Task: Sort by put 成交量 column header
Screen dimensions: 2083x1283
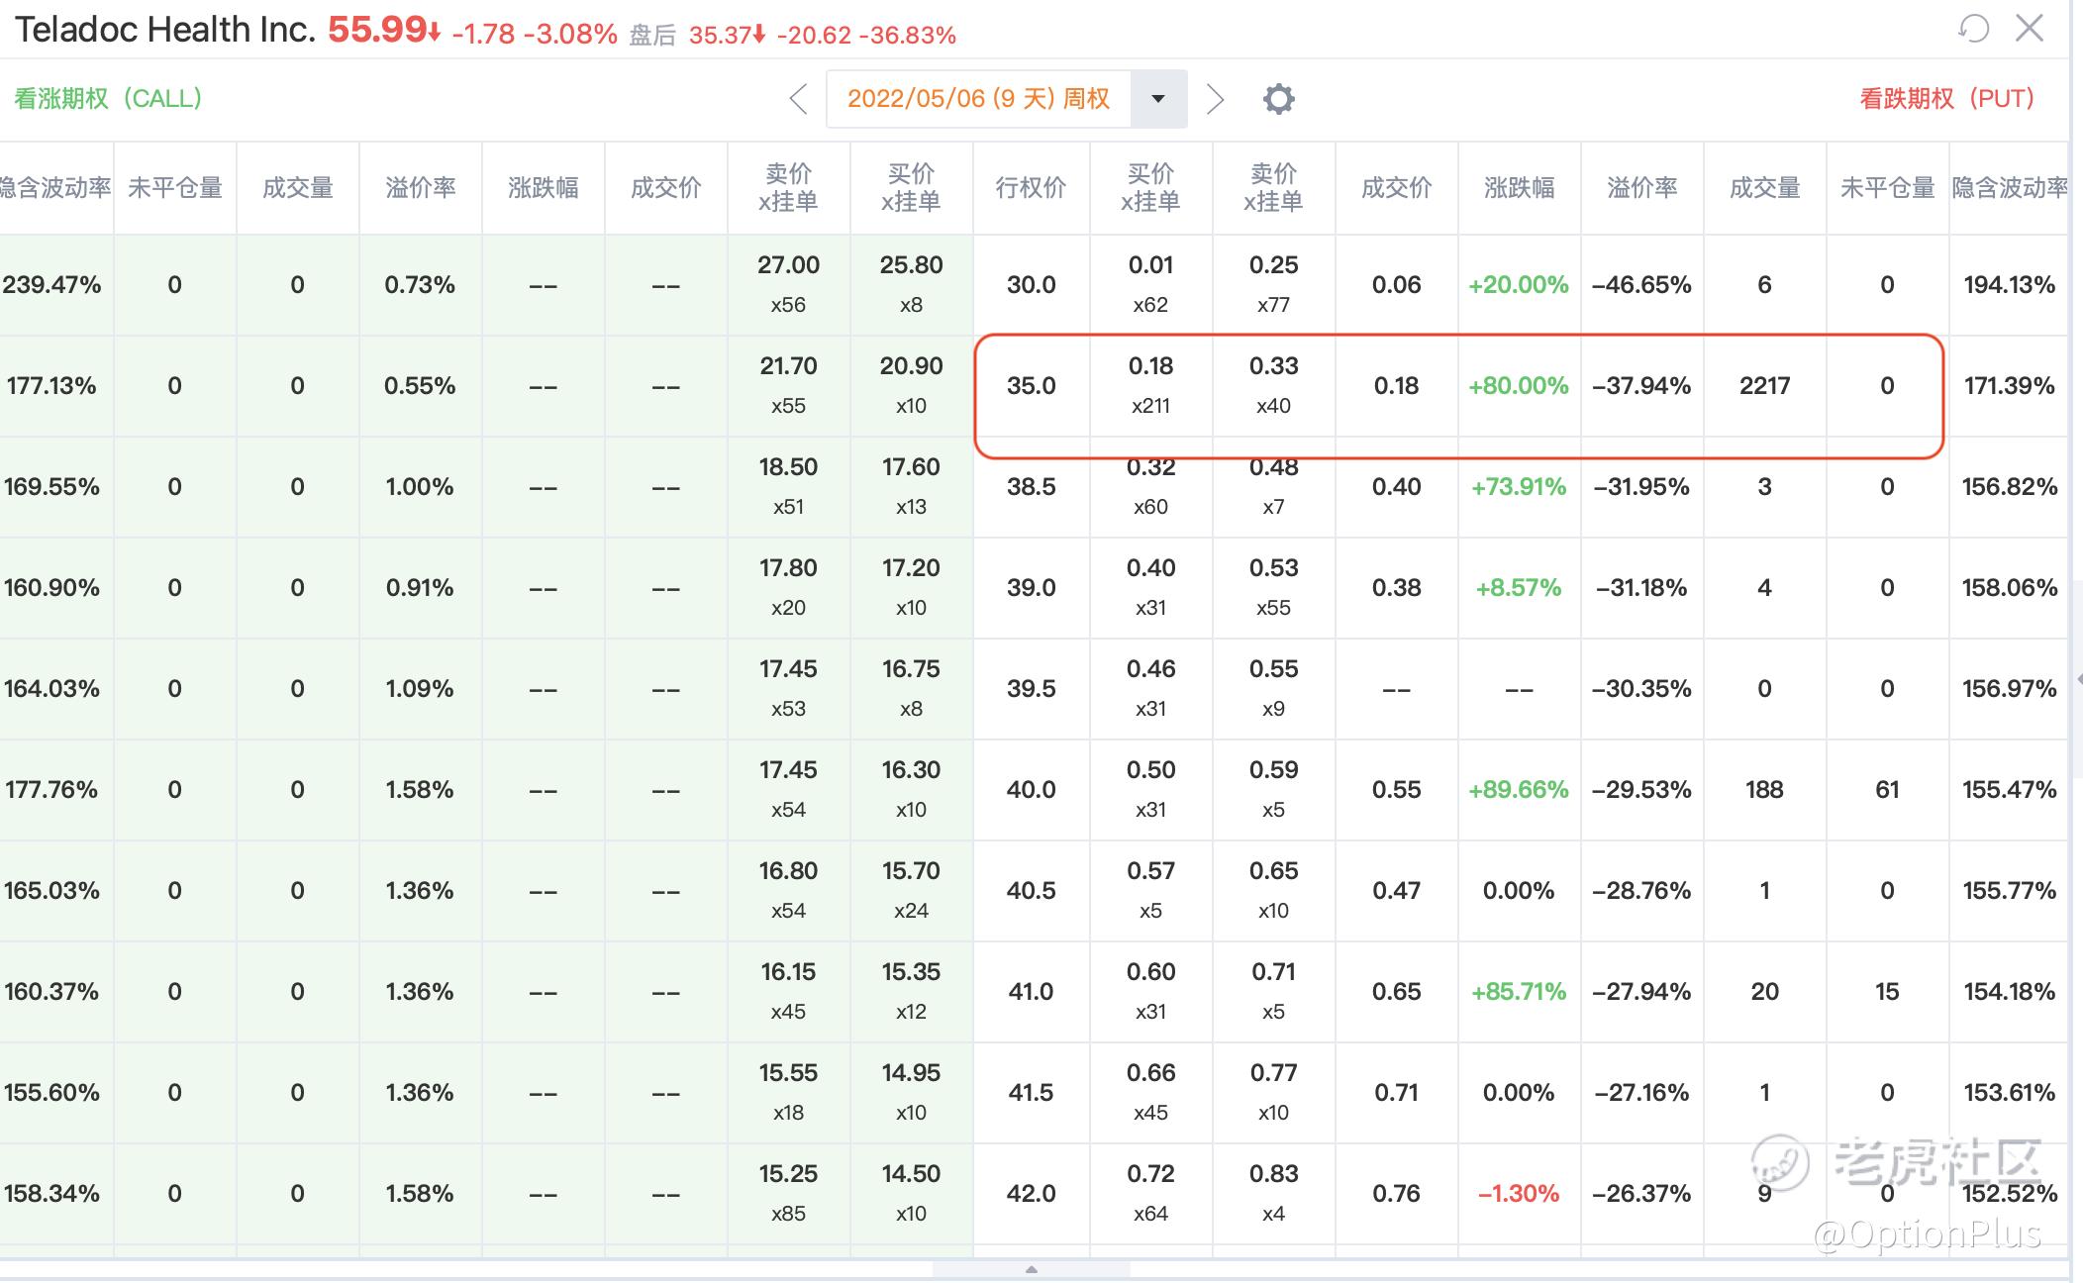Action: coord(1764,188)
